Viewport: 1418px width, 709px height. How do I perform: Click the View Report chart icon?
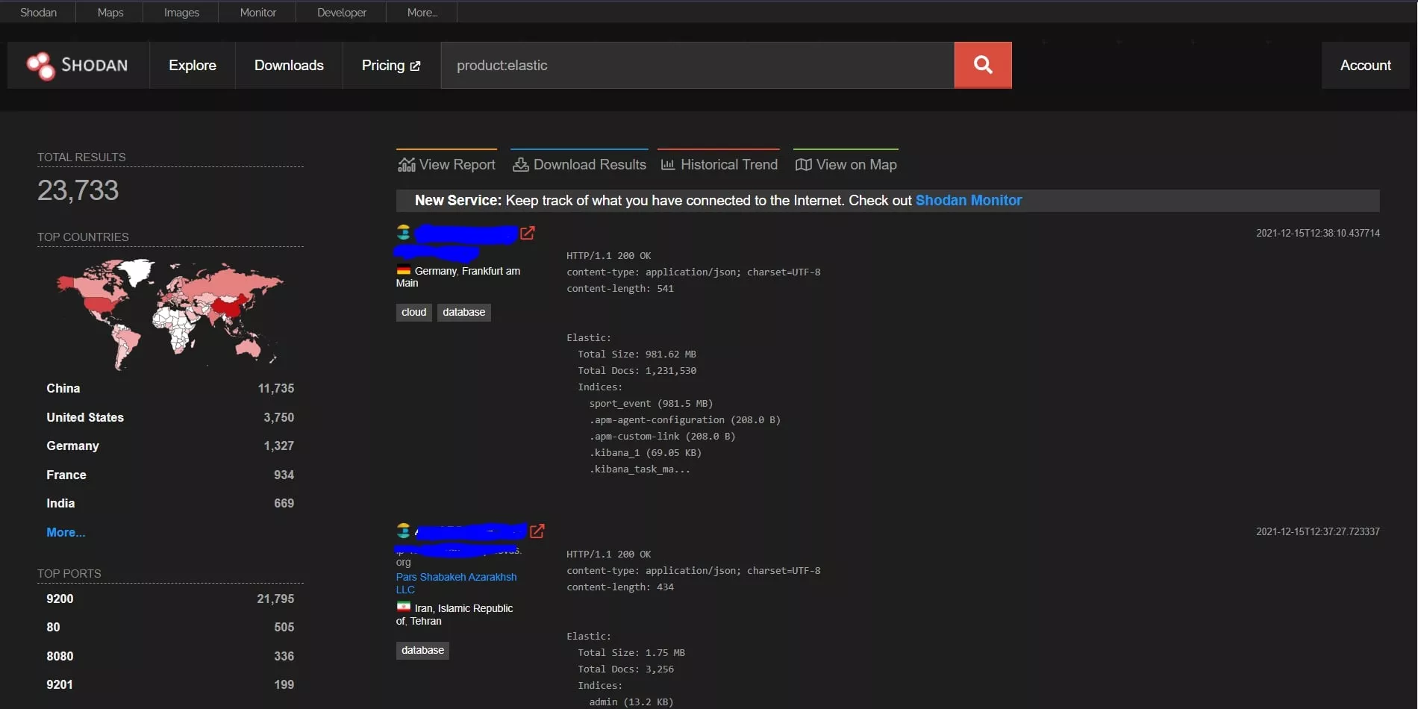tap(406, 164)
